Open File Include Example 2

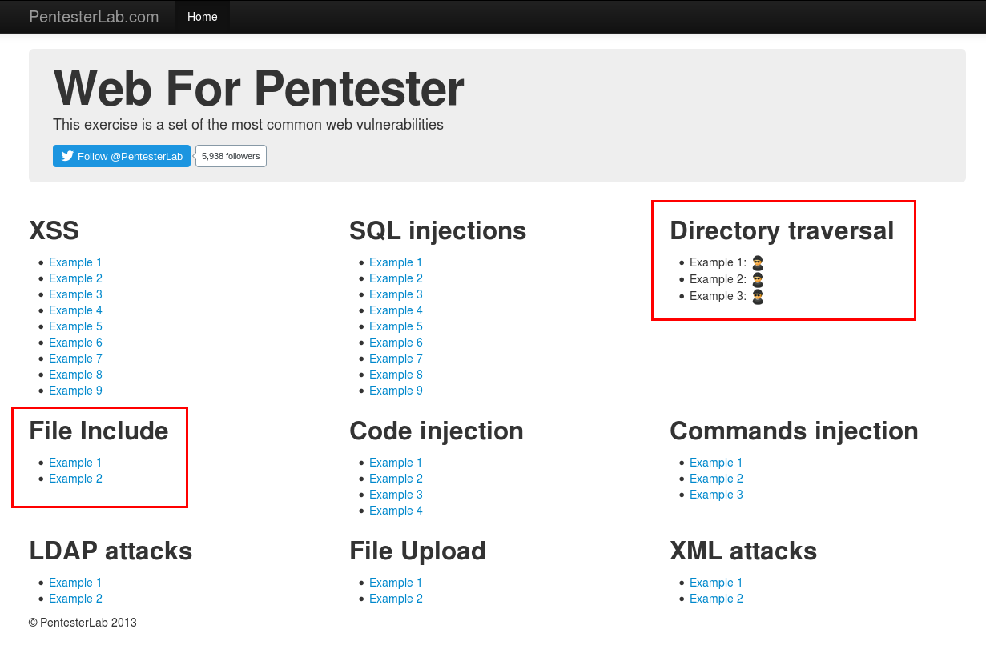(x=75, y=478)
